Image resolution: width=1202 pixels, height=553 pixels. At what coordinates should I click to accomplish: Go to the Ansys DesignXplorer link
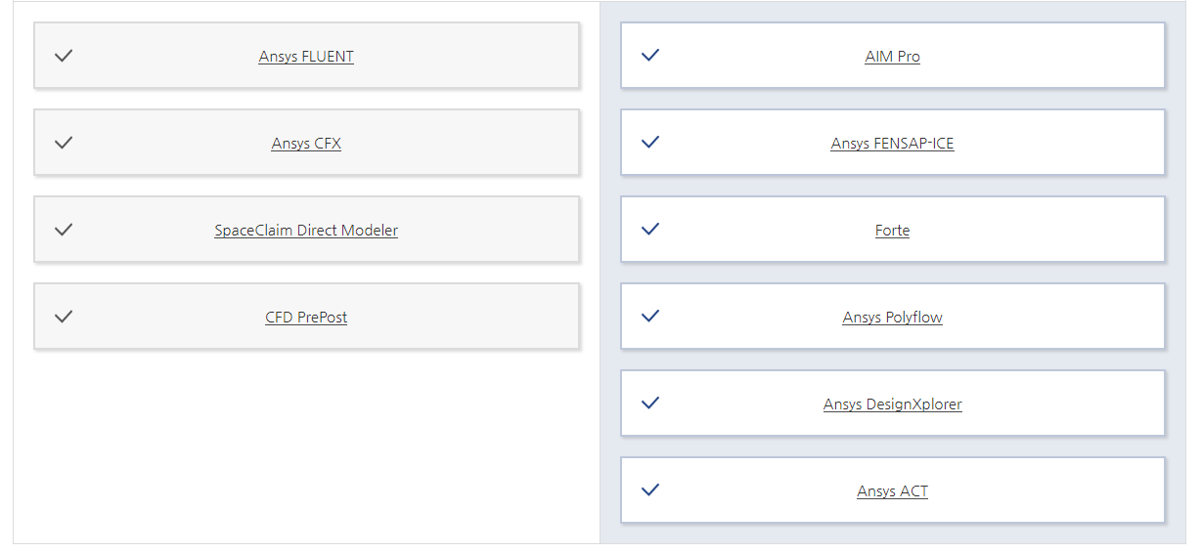[x=892, y=404]
